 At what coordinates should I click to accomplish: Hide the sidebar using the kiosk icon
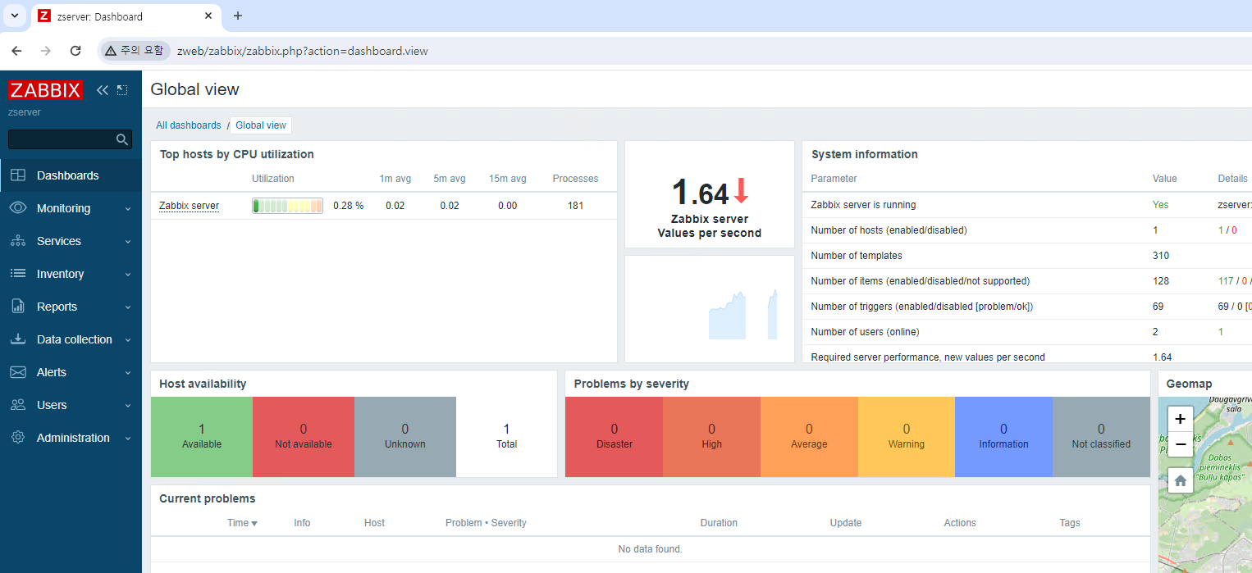122,90
